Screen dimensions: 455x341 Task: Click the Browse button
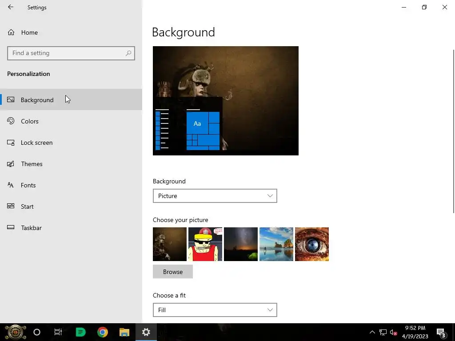click(173, 272)
